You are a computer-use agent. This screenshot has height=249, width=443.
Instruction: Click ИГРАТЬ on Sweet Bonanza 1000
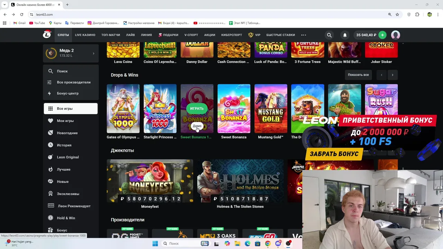click(197, 109)
